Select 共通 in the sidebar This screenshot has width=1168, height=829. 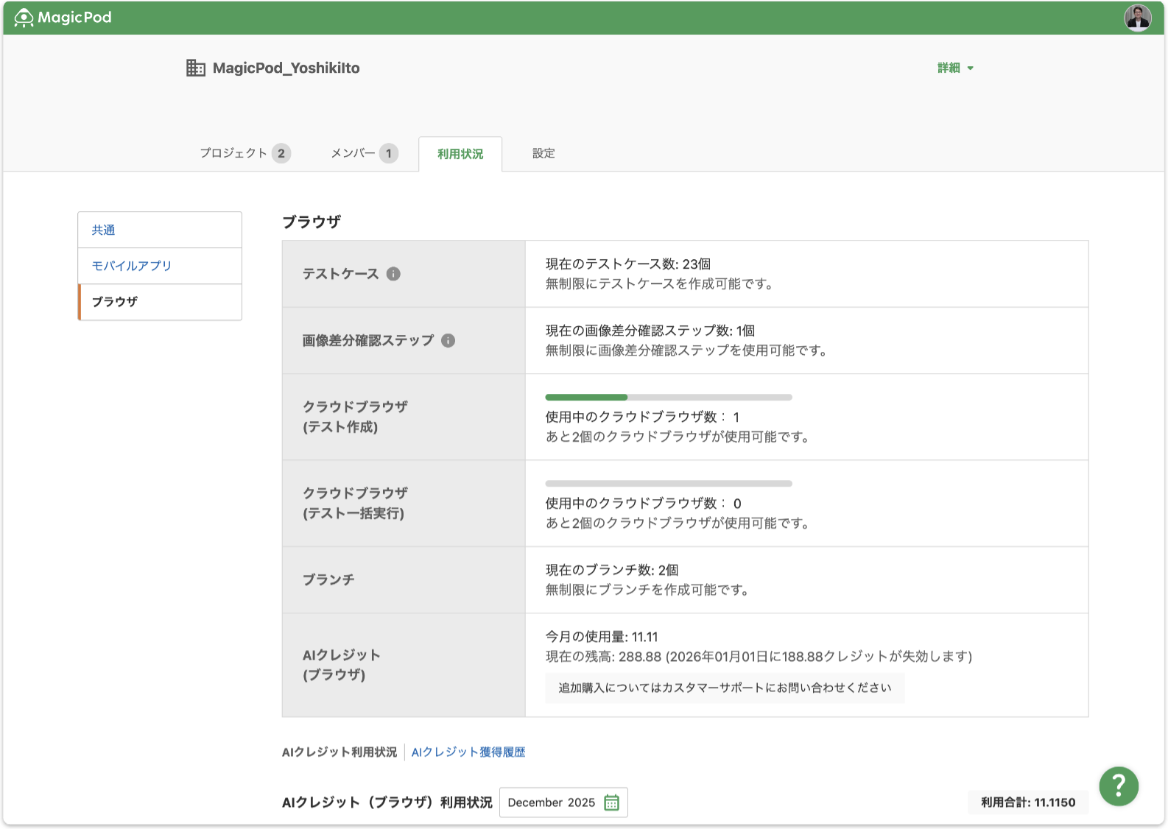tap(160, 230)
